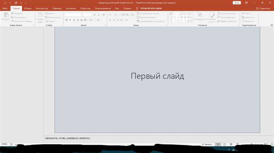Open the change case Aa dropdown
The image size is (274, 153).
[92, 20]
